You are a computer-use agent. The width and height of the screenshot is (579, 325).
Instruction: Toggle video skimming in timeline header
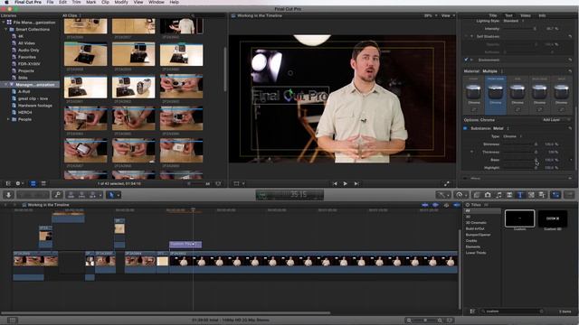[425, 205]
